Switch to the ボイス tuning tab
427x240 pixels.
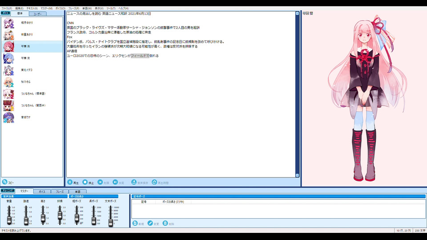pos(42,192)
